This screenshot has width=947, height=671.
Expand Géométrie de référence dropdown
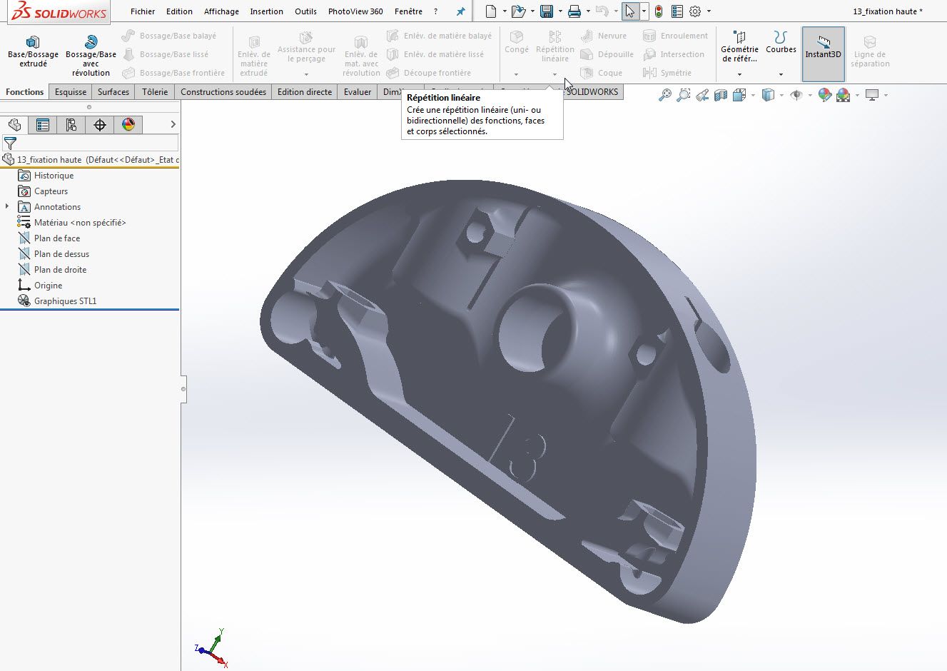click(739, 74)
